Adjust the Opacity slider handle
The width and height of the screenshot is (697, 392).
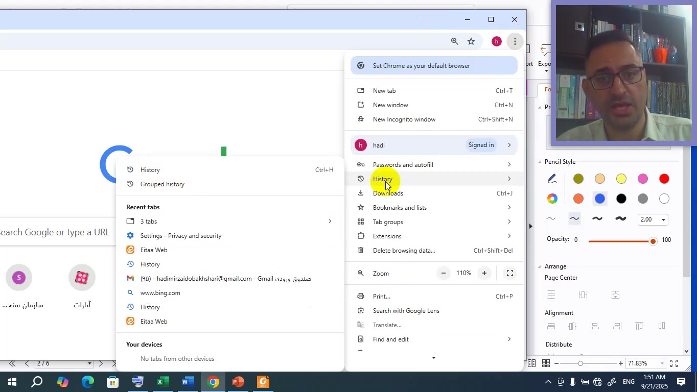click(x=653, y=241)
